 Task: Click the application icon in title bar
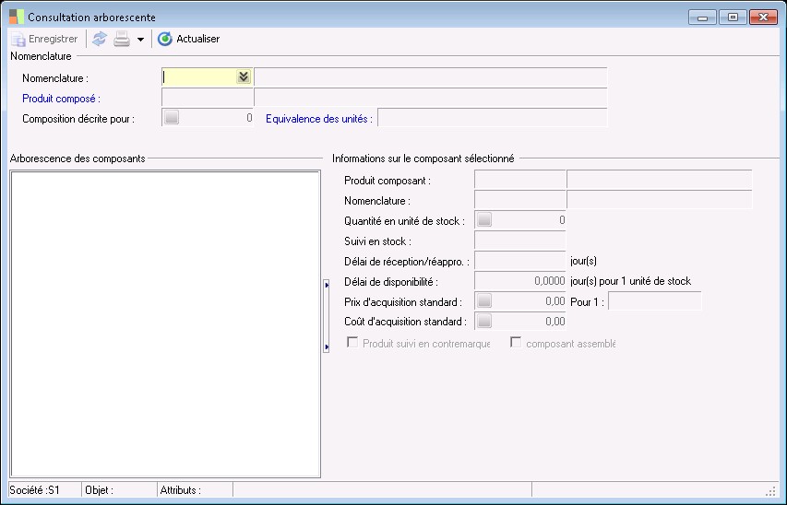tap(16, 17)
